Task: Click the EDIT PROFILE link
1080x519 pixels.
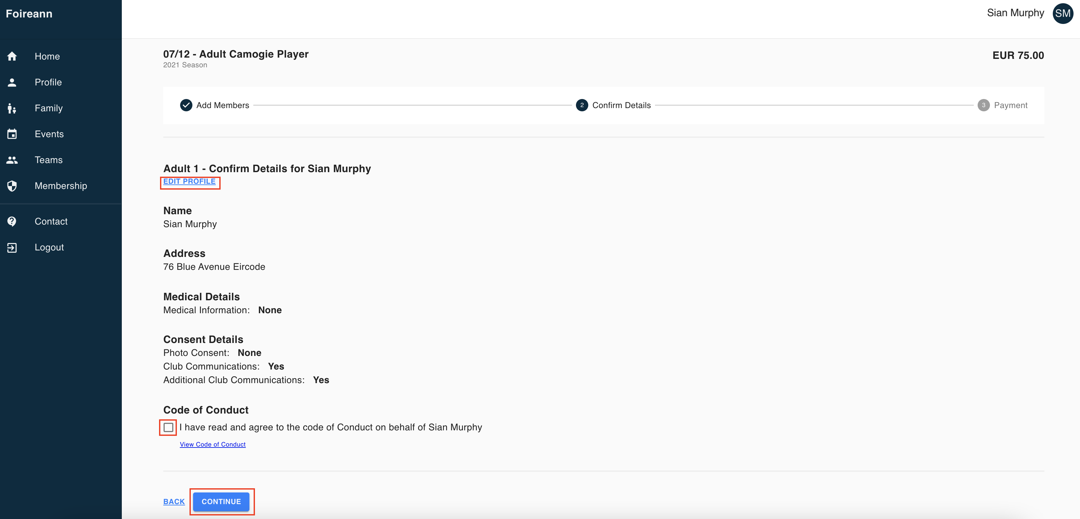Action: click(x=189, y=182)
